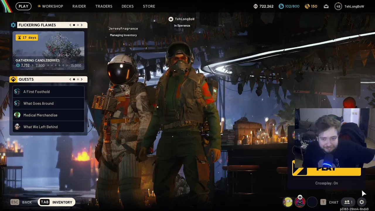Click trader portrait icon for A First Foothold
The image size is (375, 211).
click(17, 92)
